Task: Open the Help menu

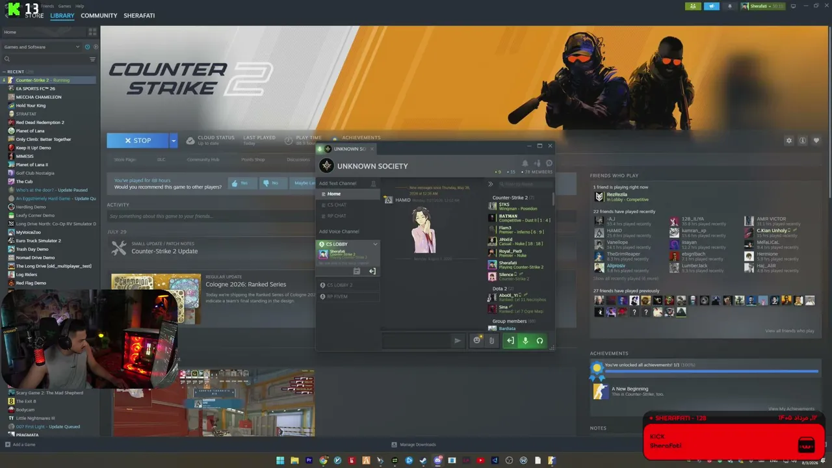Action: (x=79, y=6)
